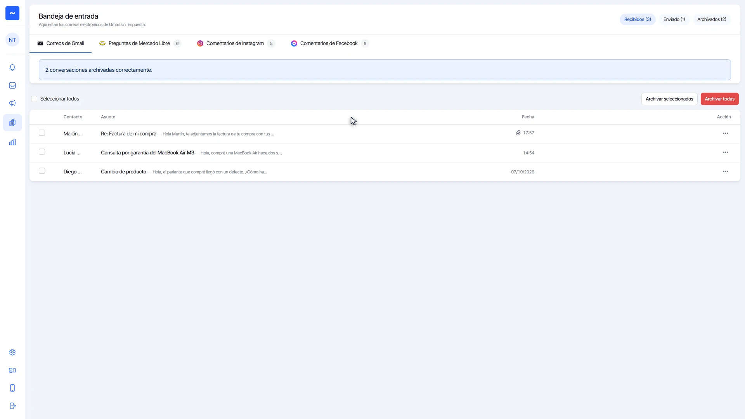Select the Correos de Gmail tab
This screenshot has width=745, height=419.
(x=61, y=43)
